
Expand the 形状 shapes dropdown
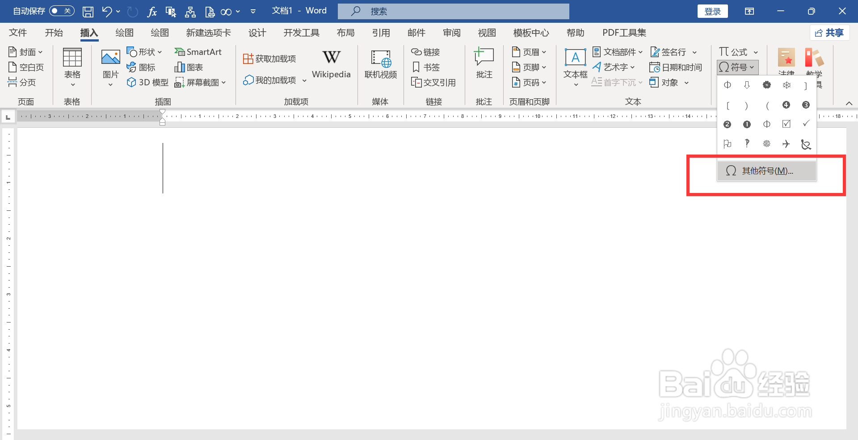tap(144, 52)
